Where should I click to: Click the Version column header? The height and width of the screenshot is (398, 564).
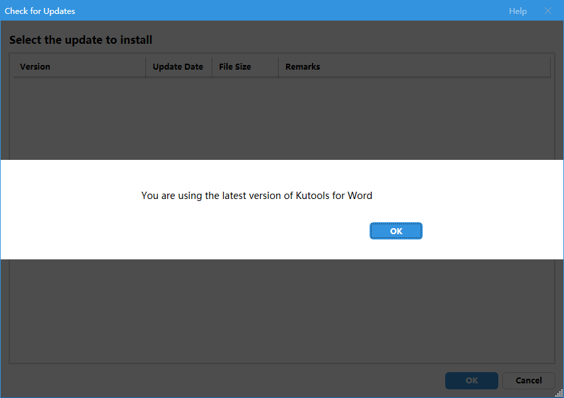(80, 67)
